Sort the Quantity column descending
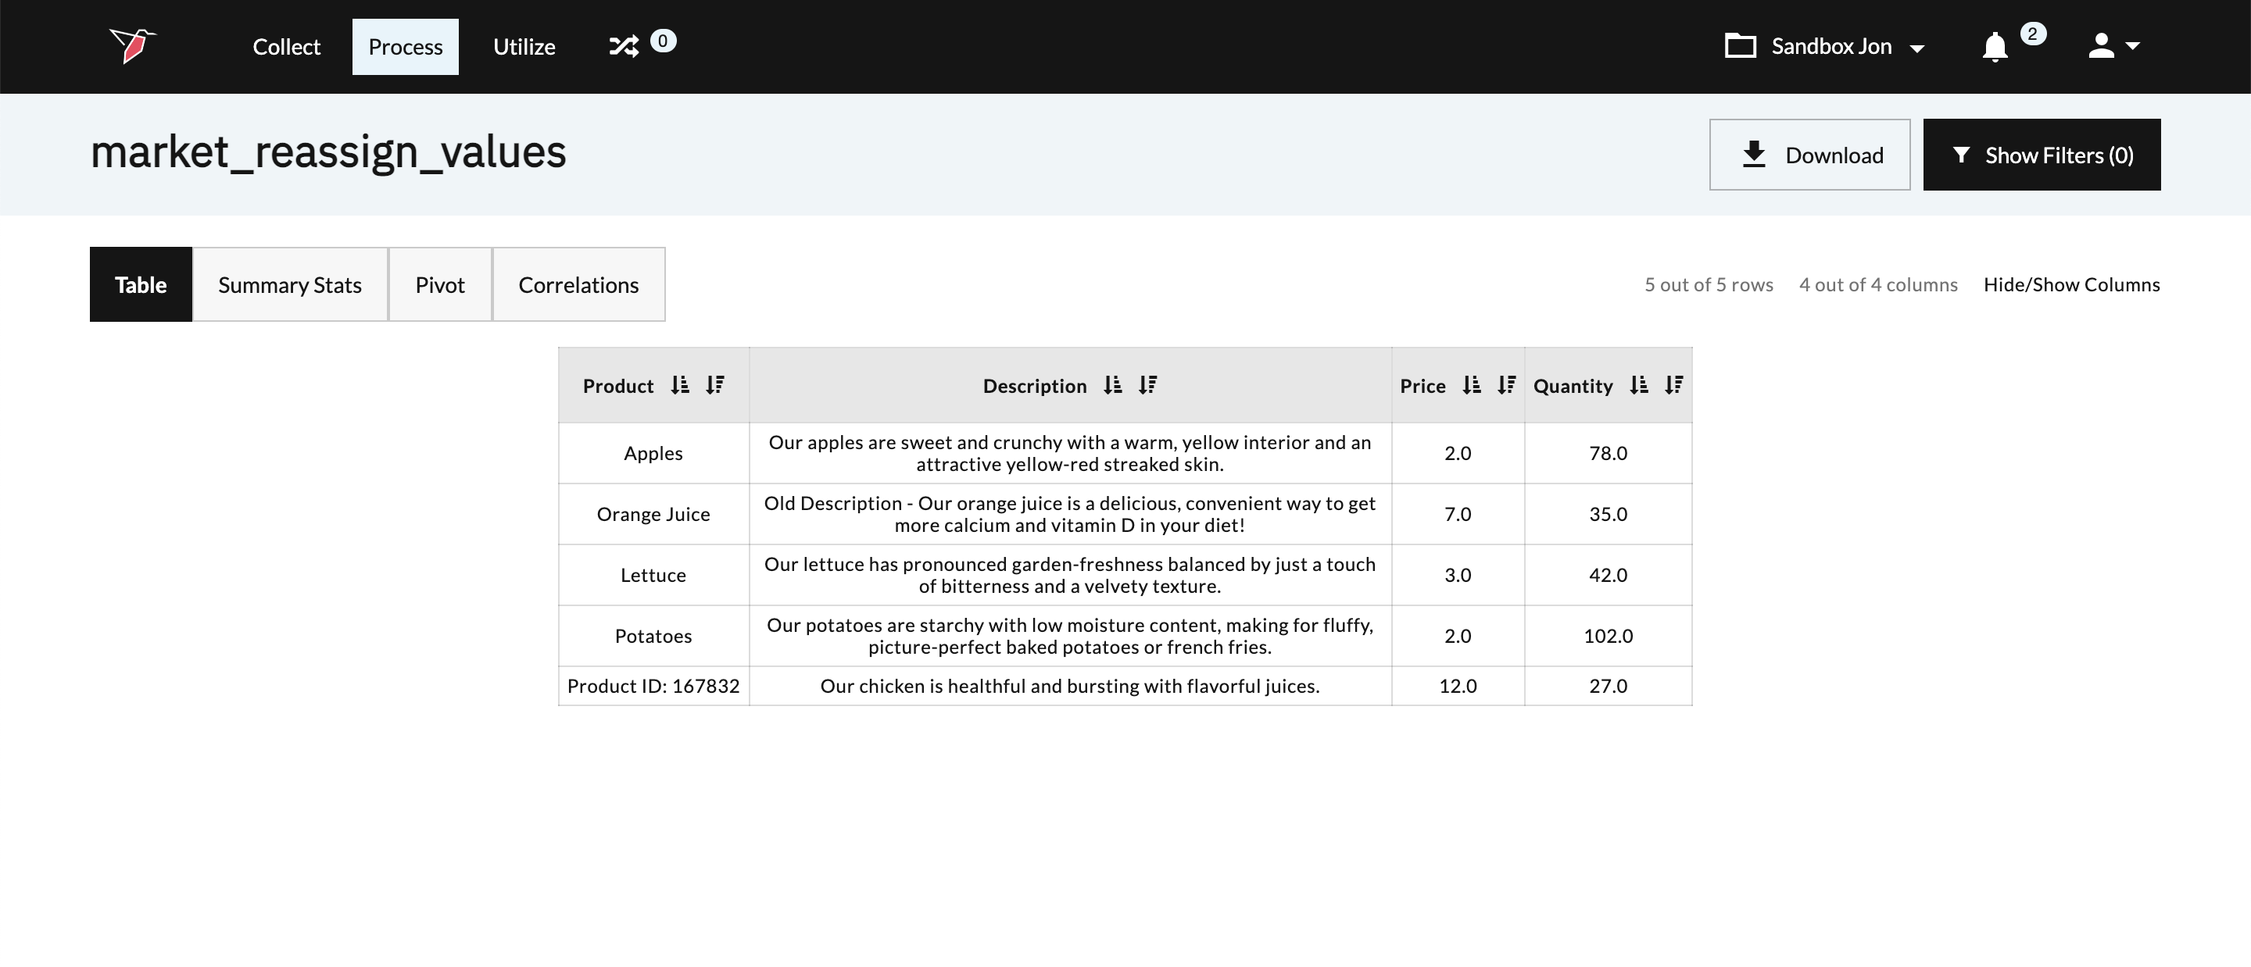The height and width of the screenshot is (967, 2251). 1673,385
